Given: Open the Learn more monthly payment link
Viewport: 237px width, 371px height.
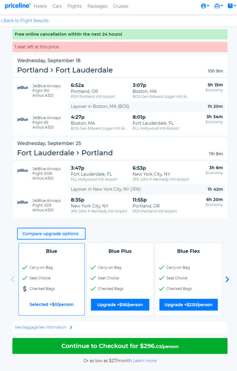Looking at the screenshot, I should tap(144, 360).
